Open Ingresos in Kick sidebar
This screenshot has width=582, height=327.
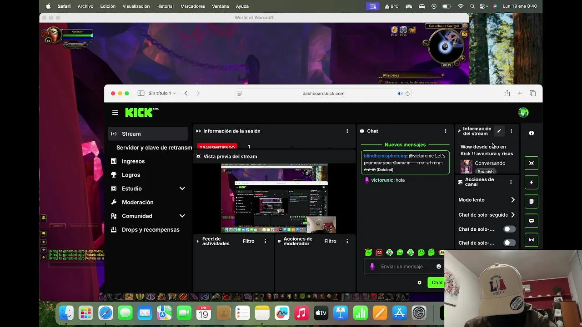point(148,161)
